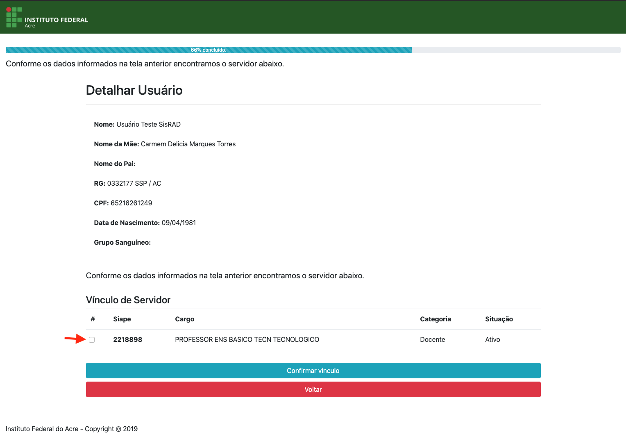
Task: Click the PROFESSOR ENS BASICO TECN TECNOLOGICO cell
Action: pyautogui.click(x=247, y=339)
